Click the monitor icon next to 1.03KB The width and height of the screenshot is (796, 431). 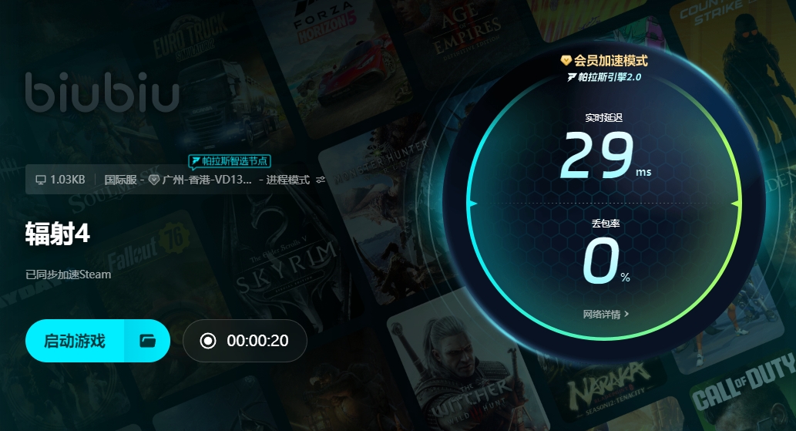pos(41,180)
